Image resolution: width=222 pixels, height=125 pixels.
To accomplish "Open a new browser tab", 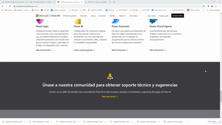I will click(x=114, y=2).
